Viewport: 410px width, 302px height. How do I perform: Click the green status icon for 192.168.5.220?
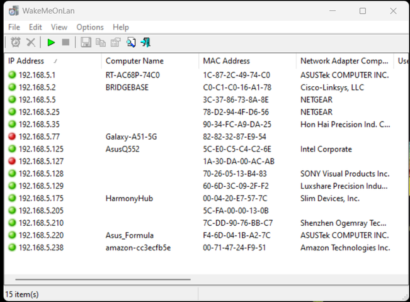point(12,235)
